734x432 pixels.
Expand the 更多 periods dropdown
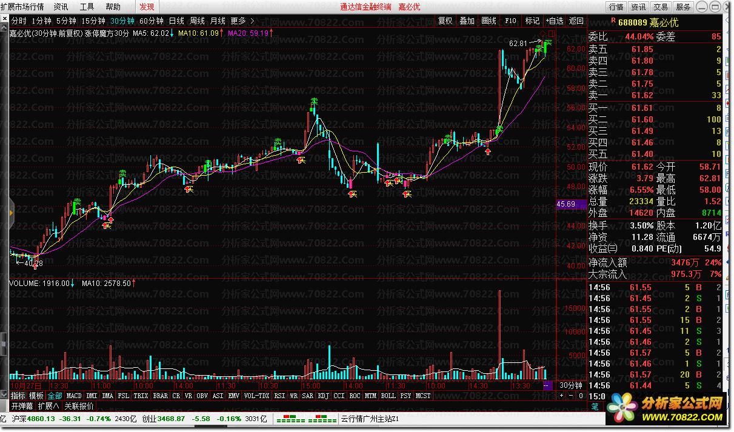(242, 21)
